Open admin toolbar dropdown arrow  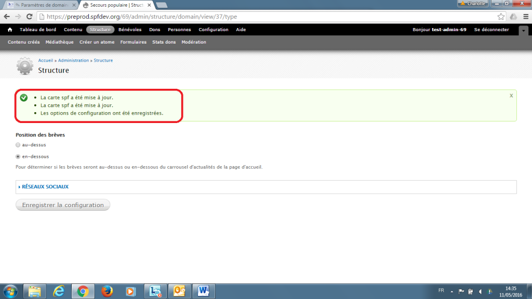[x=524, y=31]
